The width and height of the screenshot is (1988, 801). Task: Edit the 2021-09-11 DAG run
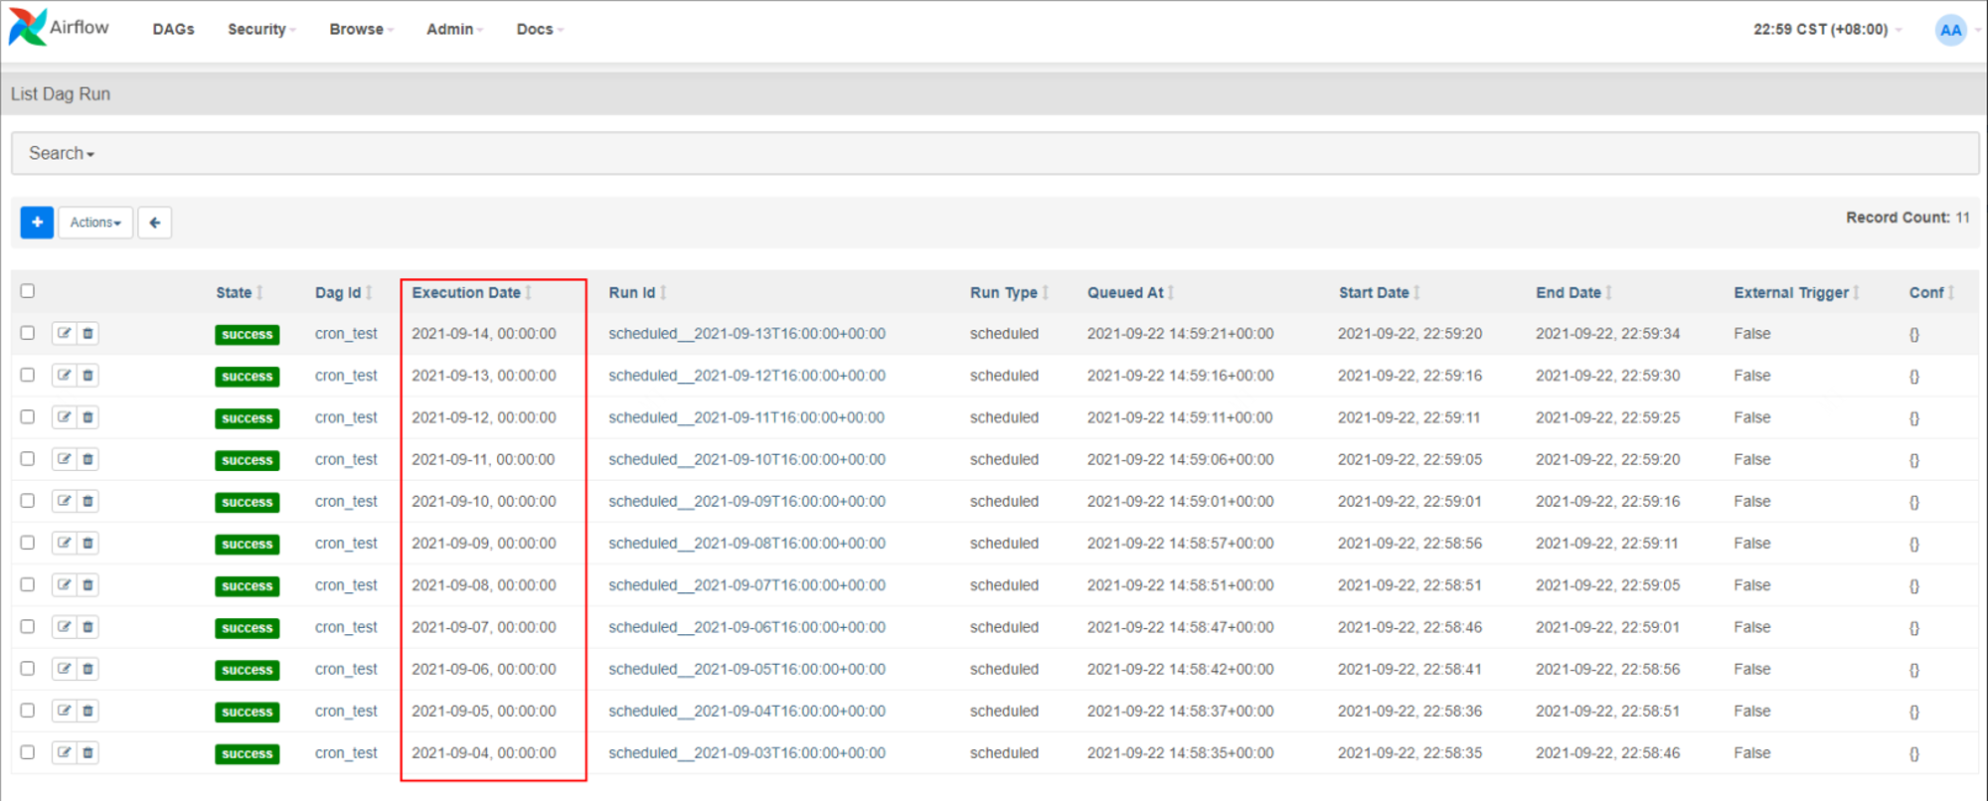64,459
